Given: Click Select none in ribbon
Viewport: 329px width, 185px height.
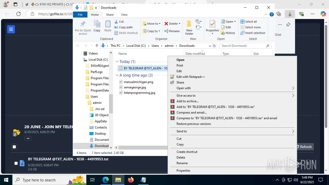Looking at the screenshot, I should point(250,27).
